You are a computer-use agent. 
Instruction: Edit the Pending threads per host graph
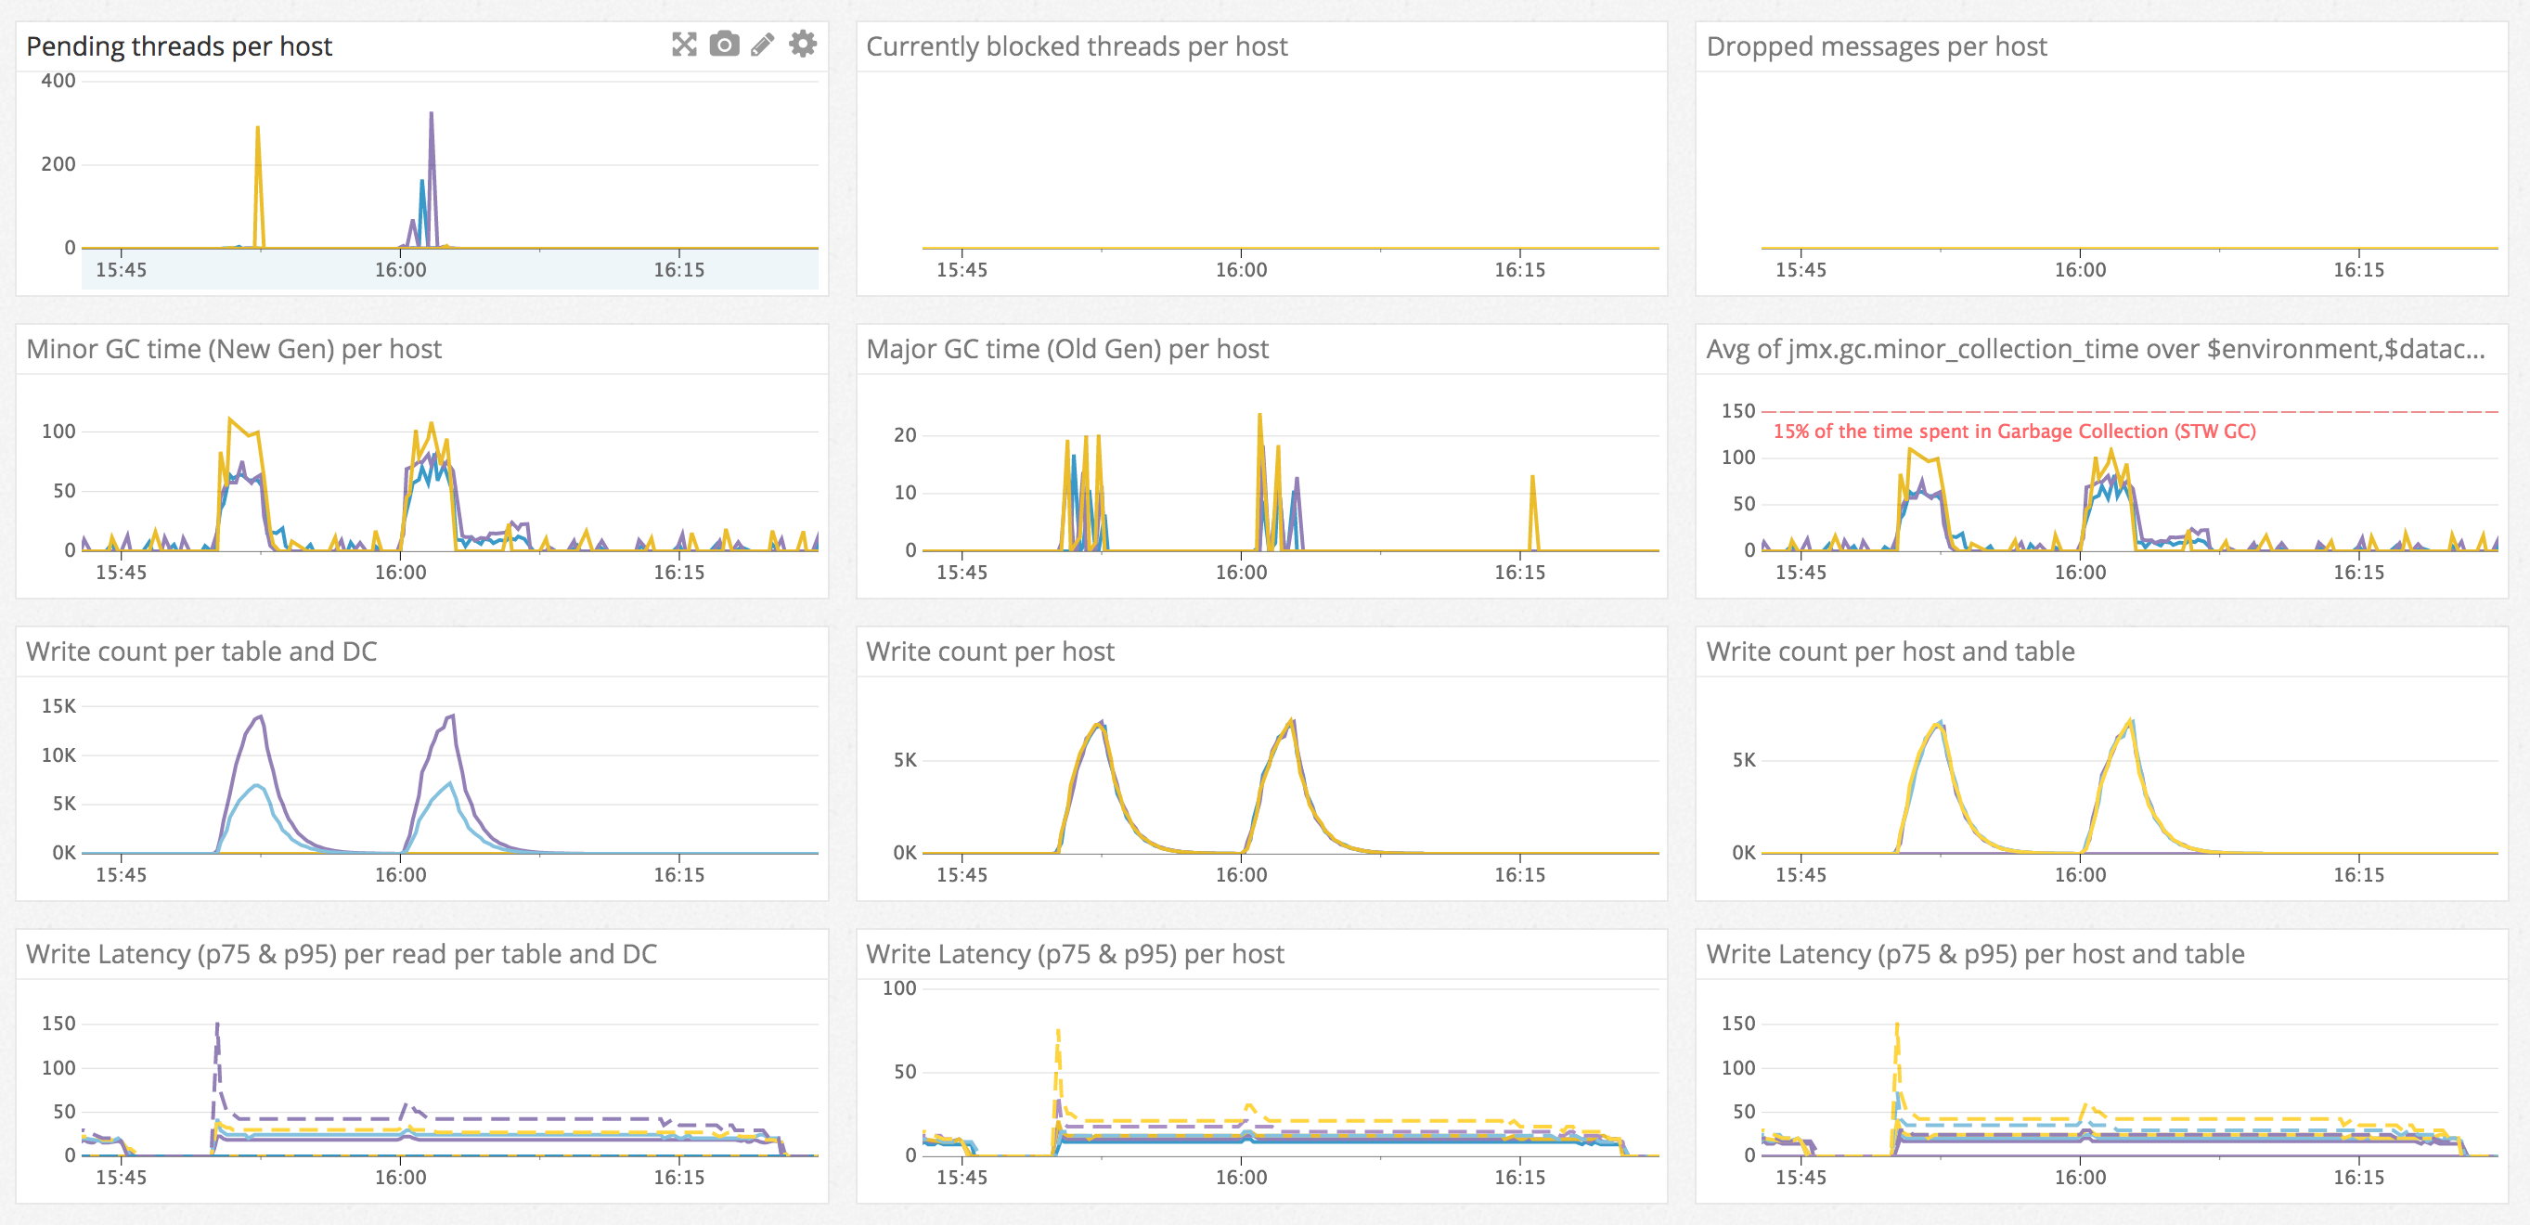pos(762,45)
